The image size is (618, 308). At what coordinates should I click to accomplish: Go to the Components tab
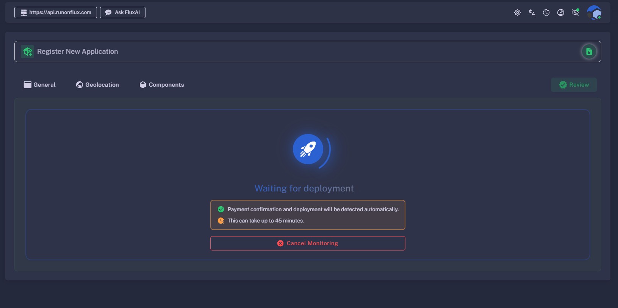pos(162,85)
